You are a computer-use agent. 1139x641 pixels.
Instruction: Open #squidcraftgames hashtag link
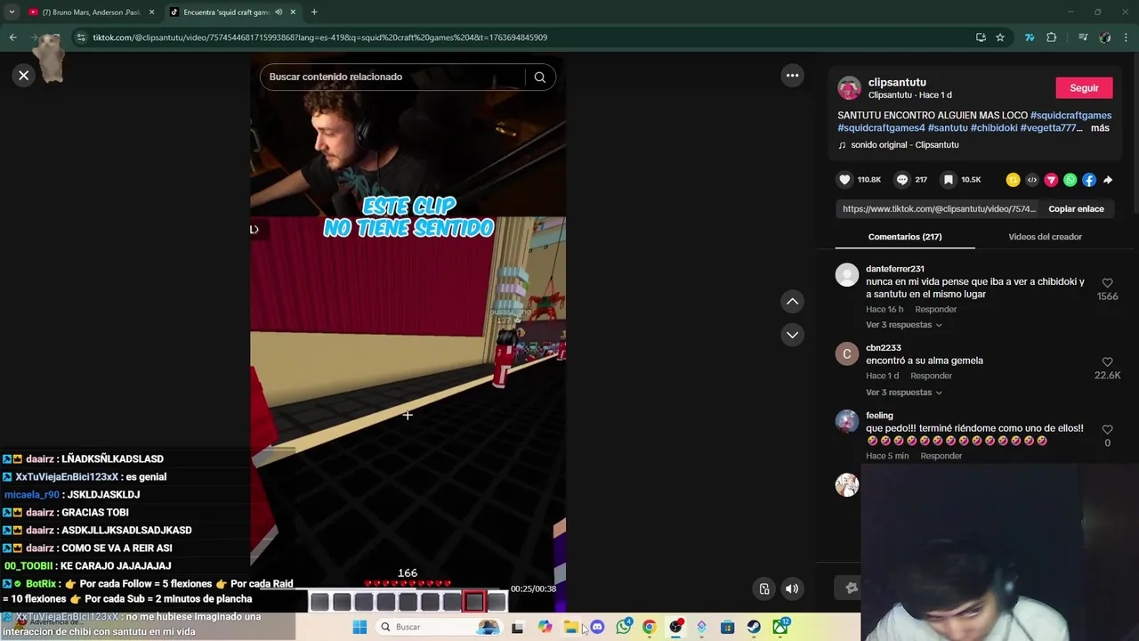tap(1070, 116)
